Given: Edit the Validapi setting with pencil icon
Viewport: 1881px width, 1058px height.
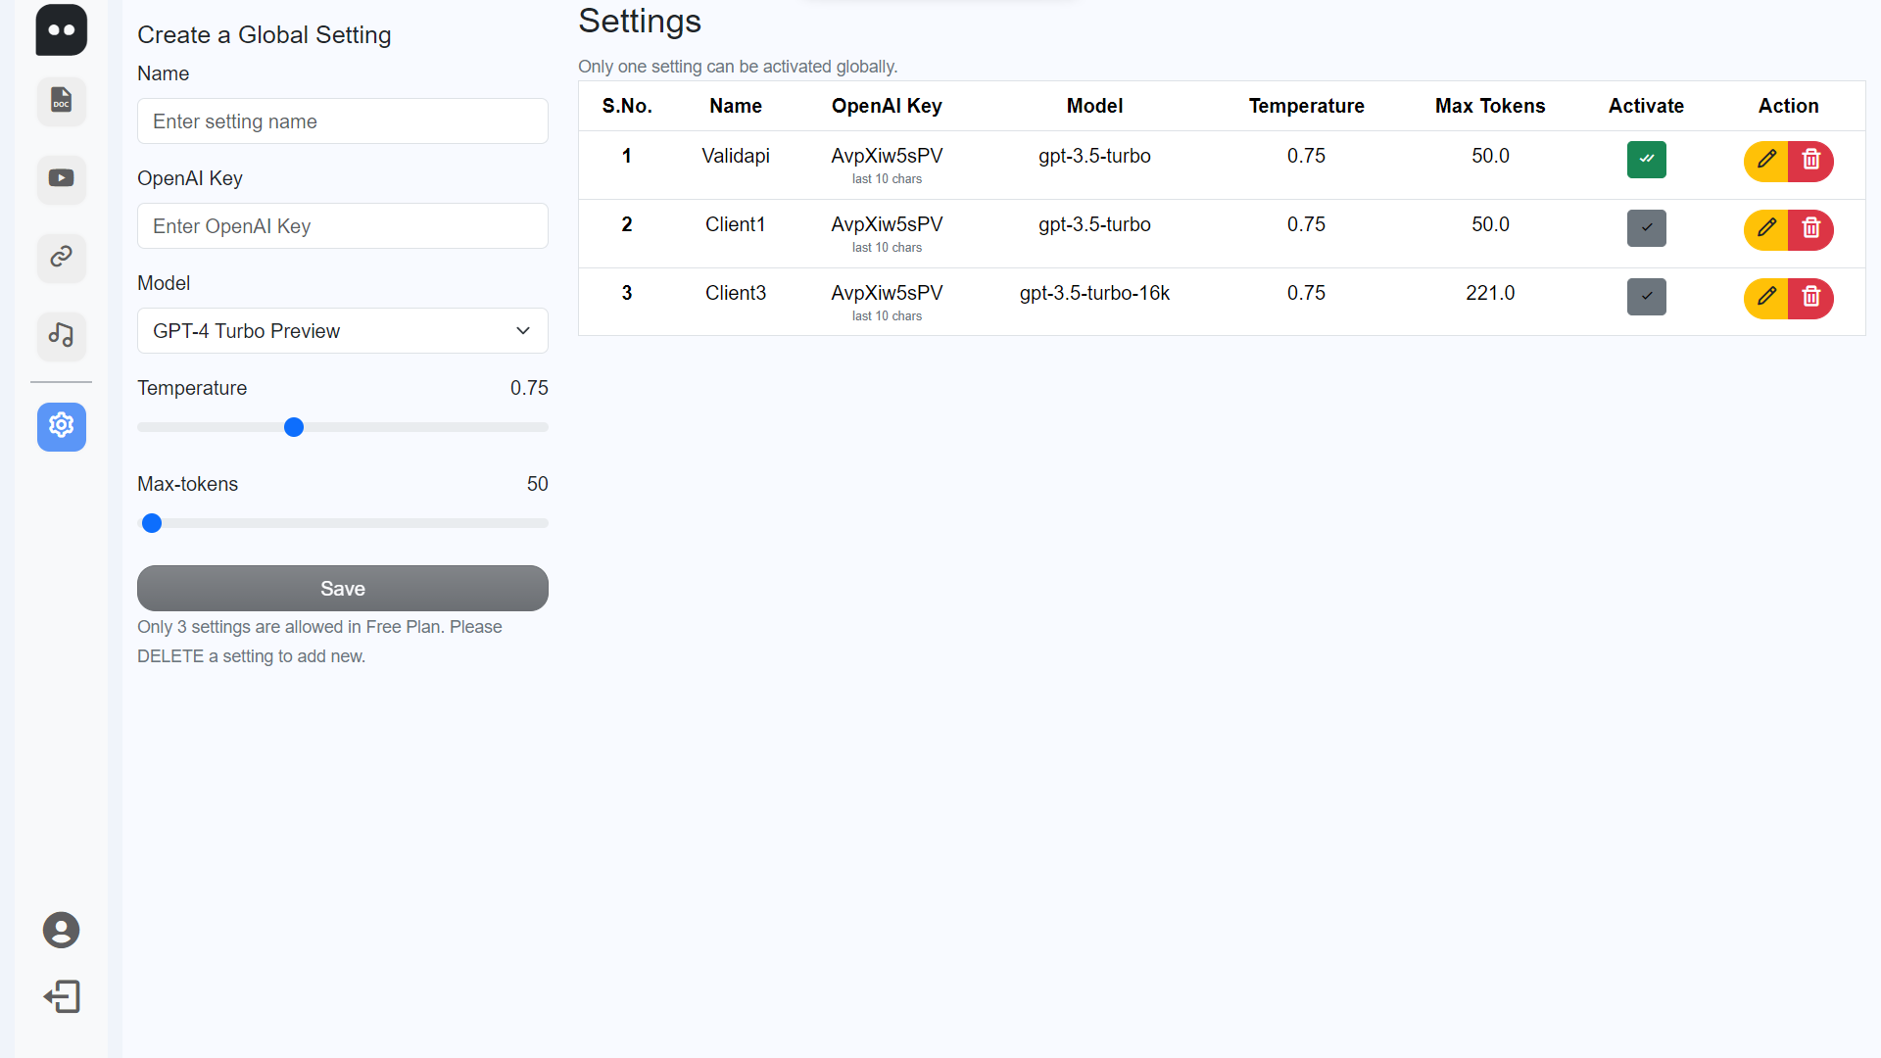Looking at the screenshot, I should (1765, 160).
